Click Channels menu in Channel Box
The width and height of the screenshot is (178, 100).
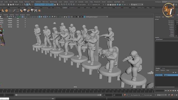(x=158, y=17)
